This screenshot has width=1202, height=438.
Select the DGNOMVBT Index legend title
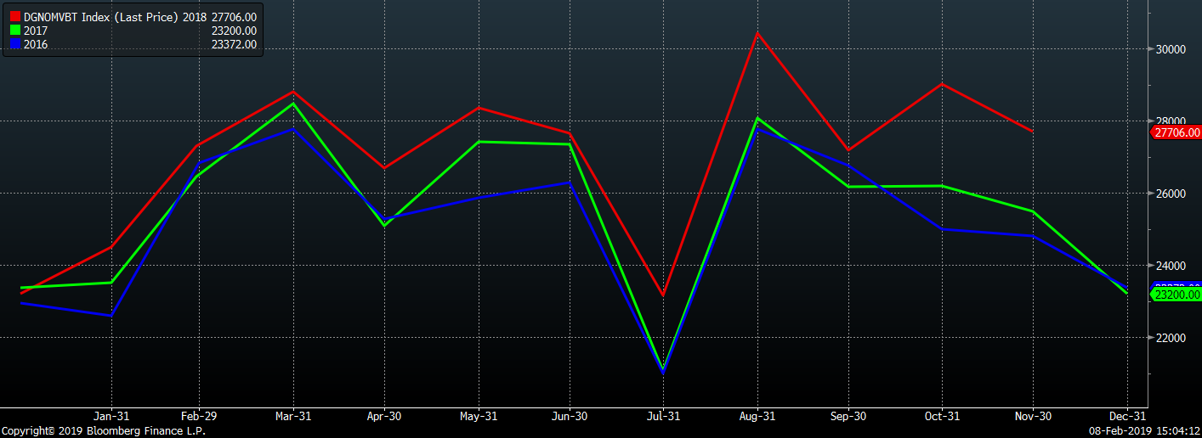coord(102,17)
